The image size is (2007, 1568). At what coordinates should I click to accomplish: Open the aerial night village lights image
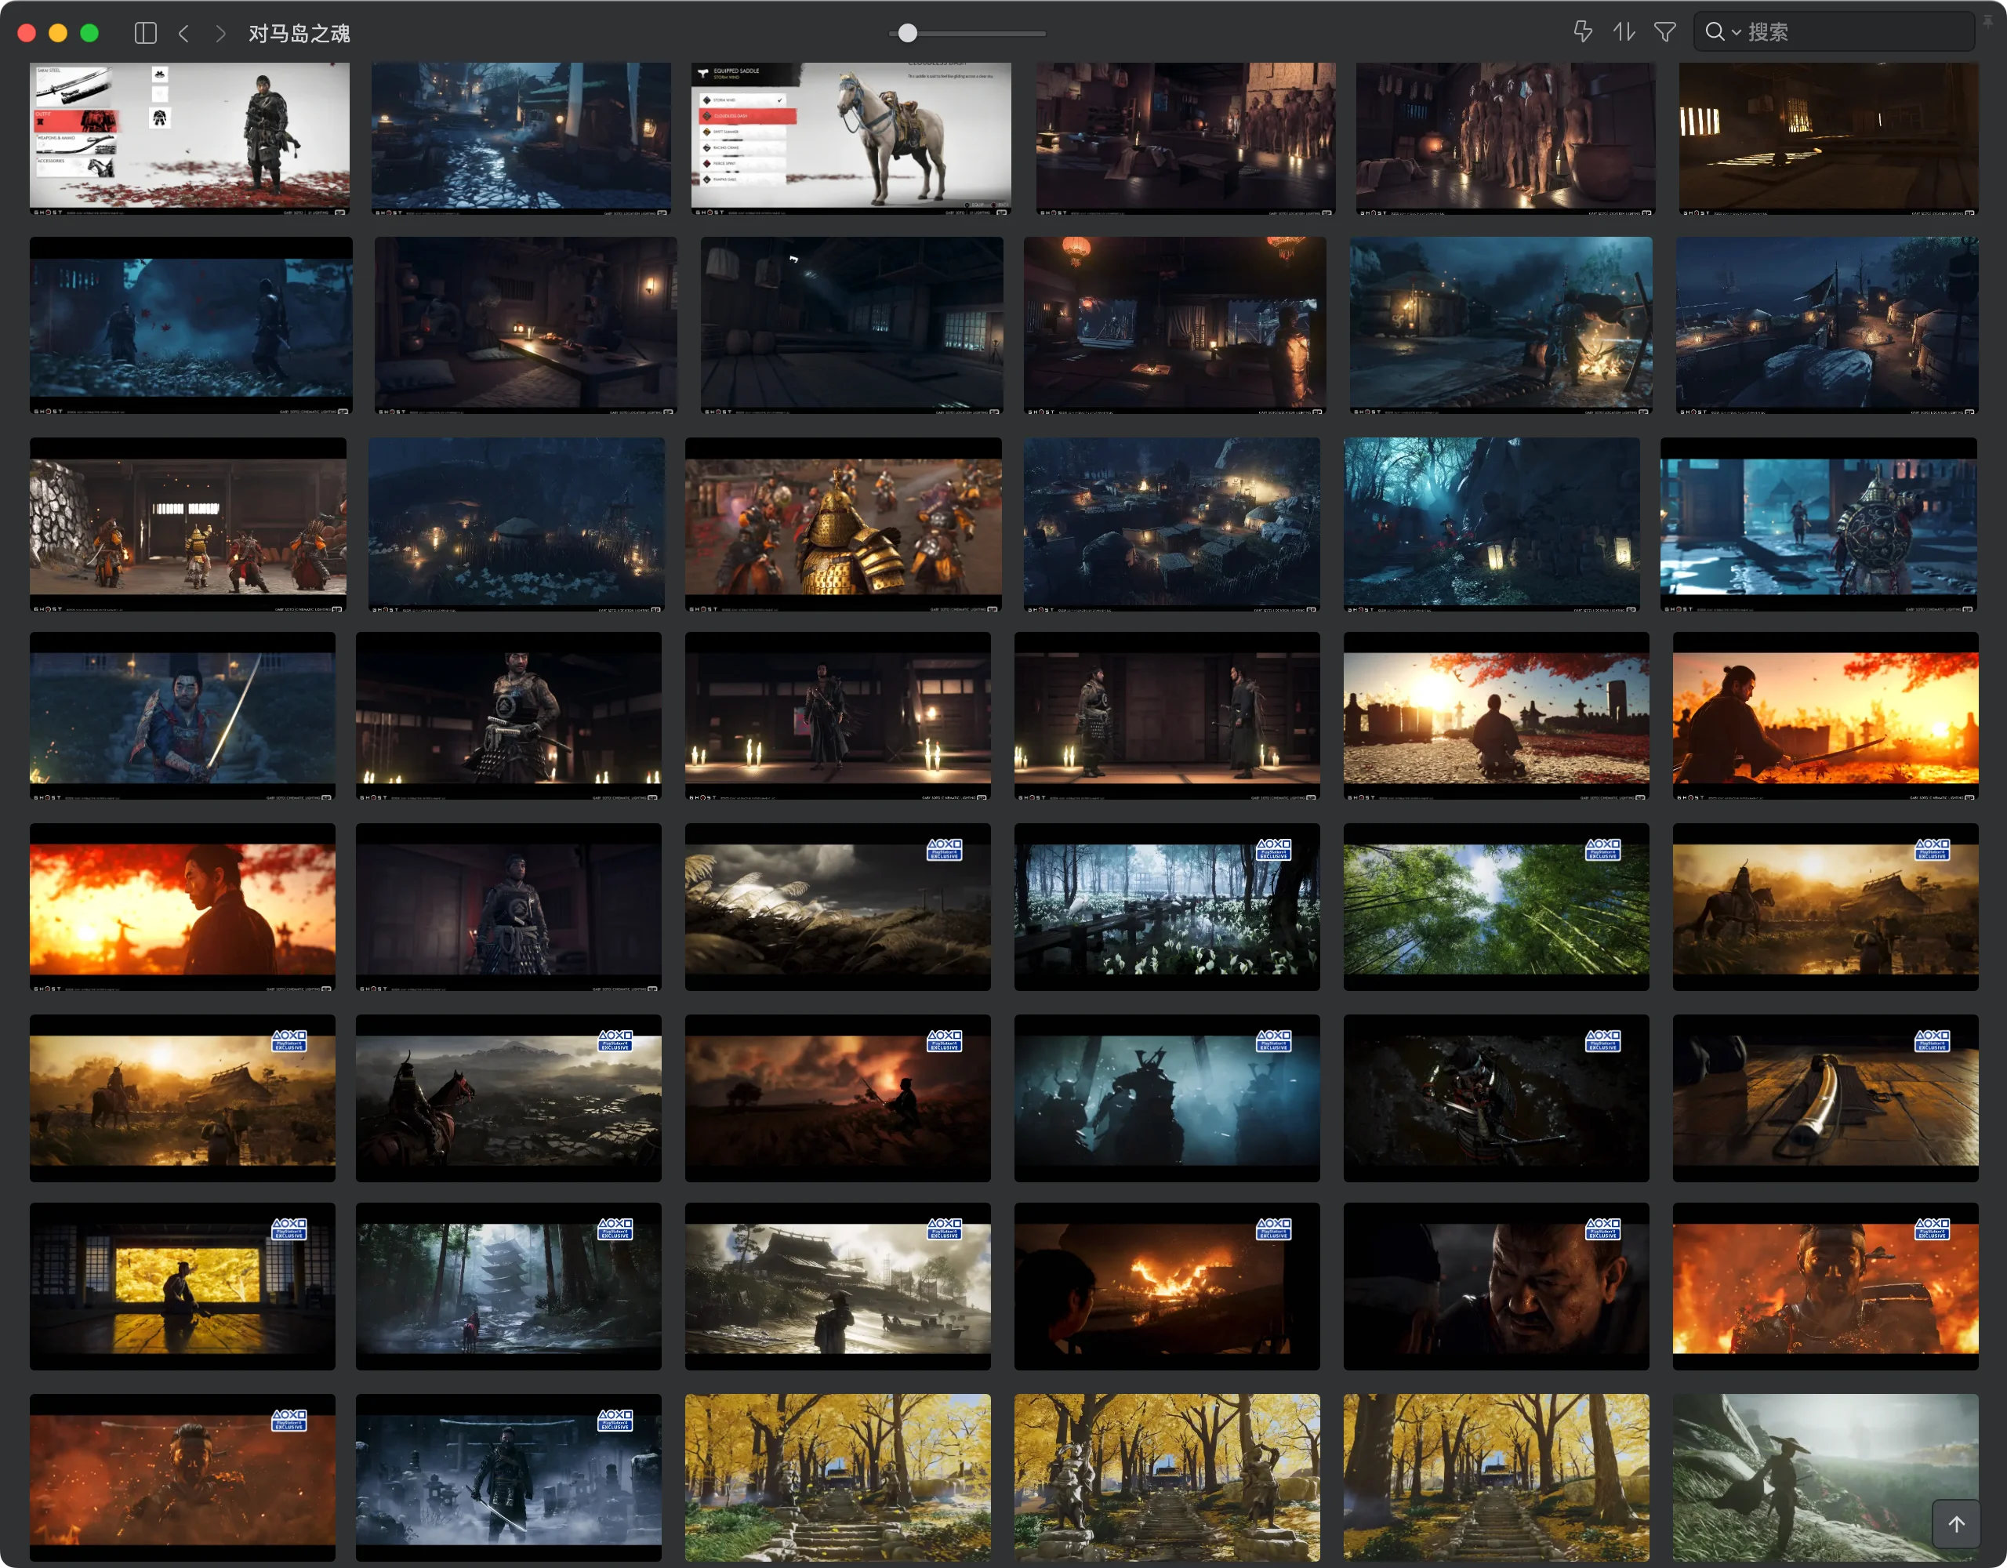pos(1172,524)
